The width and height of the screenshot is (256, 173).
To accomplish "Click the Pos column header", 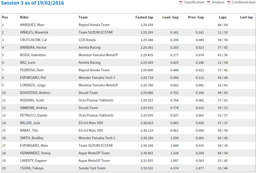I will tap(5, 17).
